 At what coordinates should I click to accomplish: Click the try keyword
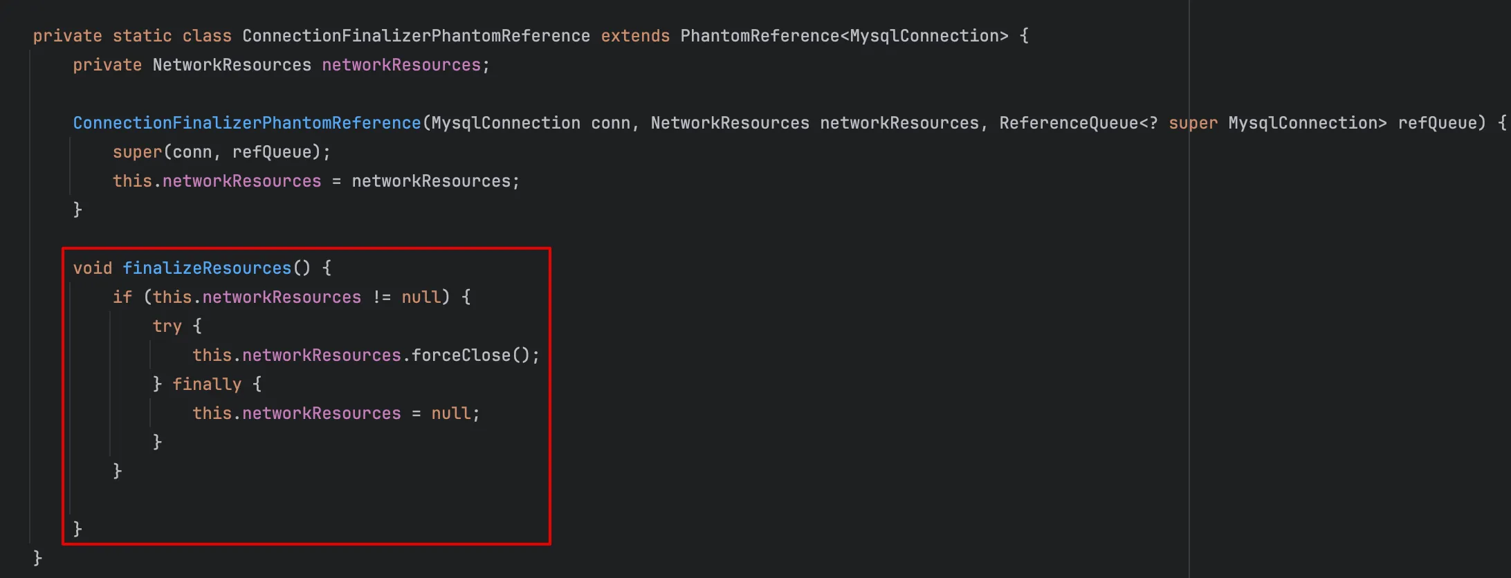pos(167,326)
